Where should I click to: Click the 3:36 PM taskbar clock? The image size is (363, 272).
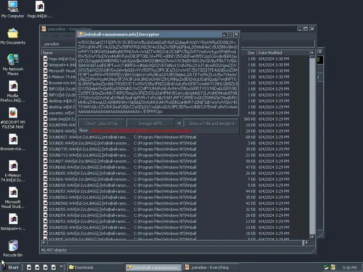(349, 268)
